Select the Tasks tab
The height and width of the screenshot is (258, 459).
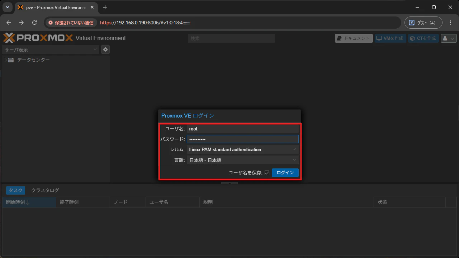click(15, 190)
